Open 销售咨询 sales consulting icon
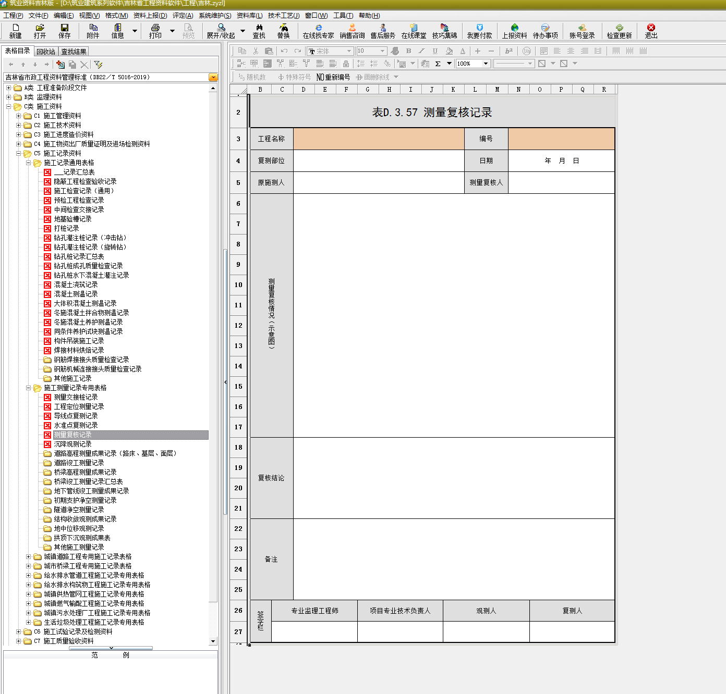Image resolution: width=726 pixels, height=694 pixels. [353, 31]
